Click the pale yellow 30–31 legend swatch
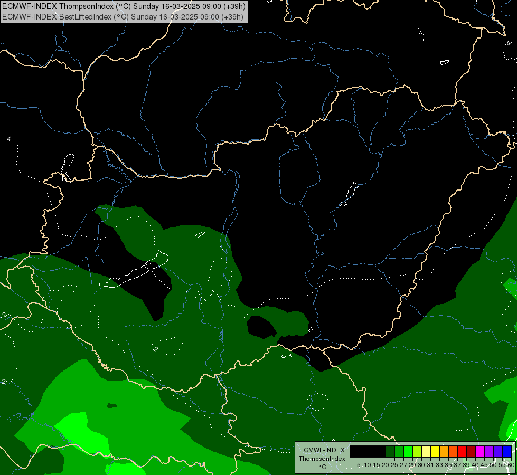517x475 pixels. click(426, 452)
